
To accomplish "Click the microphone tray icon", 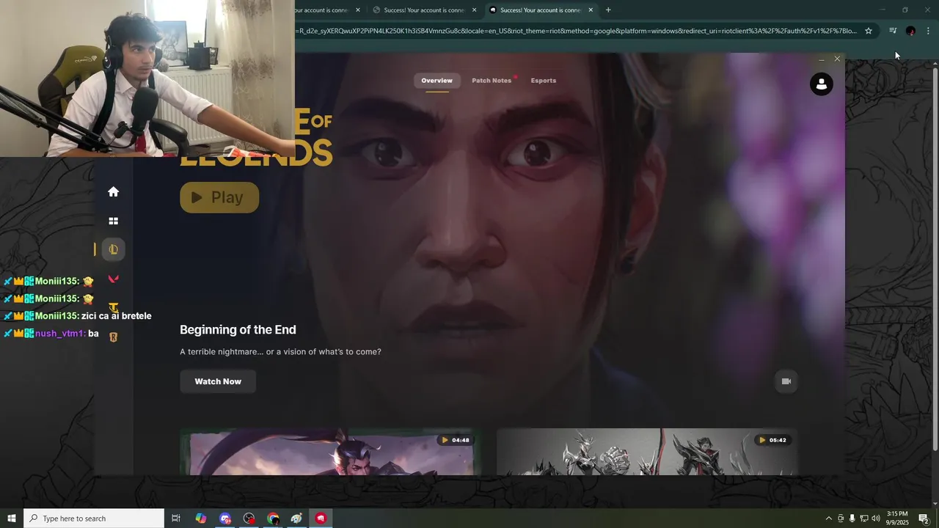I will pos(852,518).
